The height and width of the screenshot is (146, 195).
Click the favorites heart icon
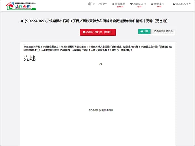click(131, 4)
